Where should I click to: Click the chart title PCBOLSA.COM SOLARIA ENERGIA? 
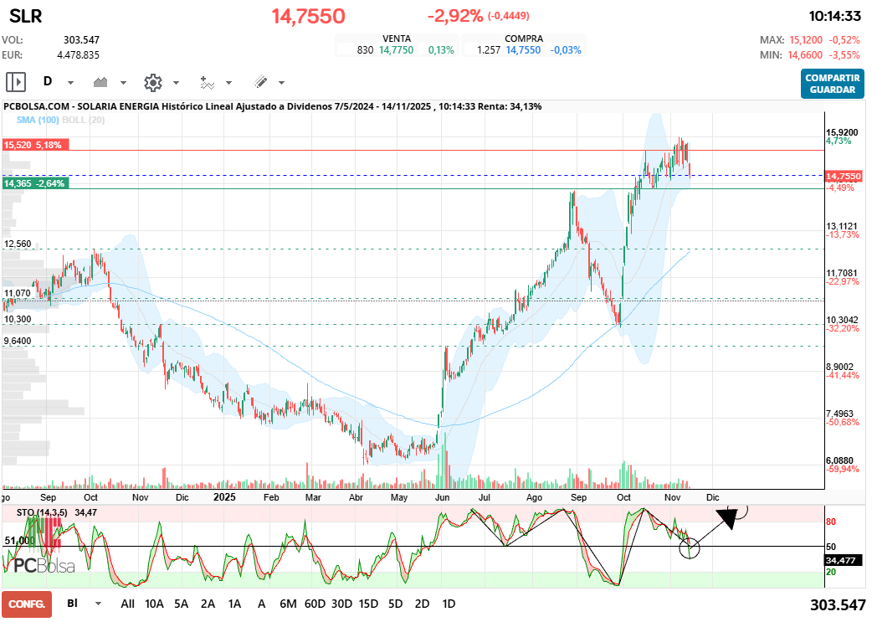pos(272,106)
